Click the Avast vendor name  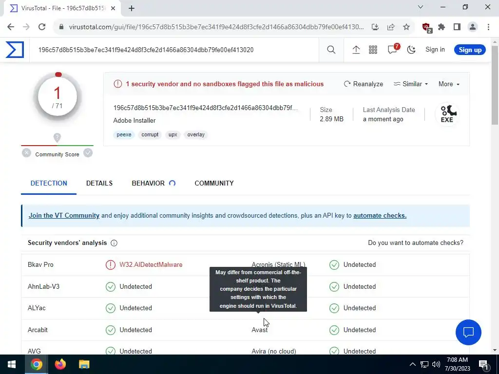coord(259,330)
